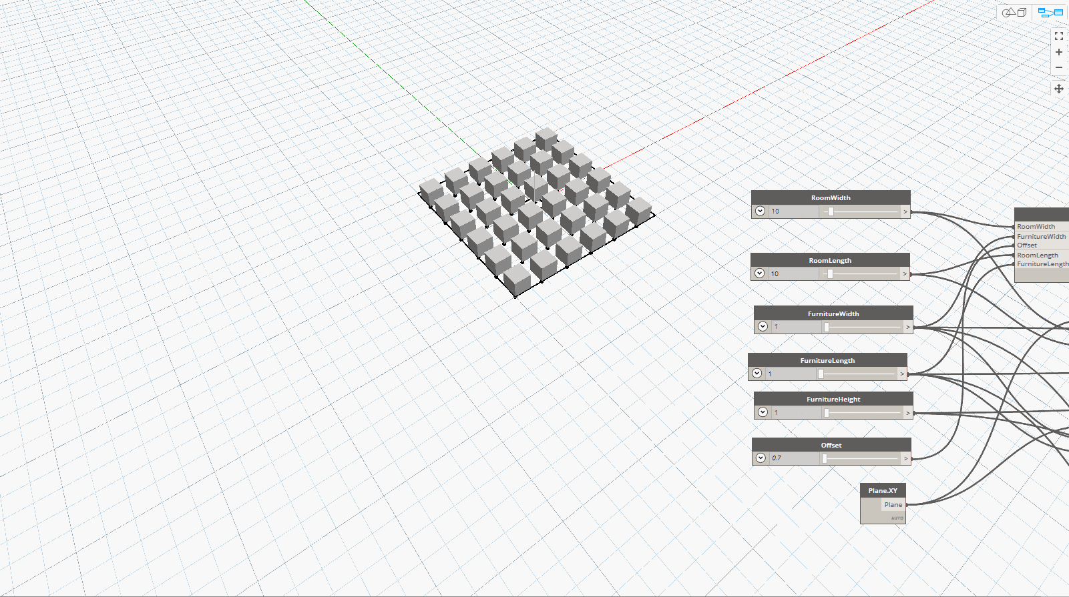Click RoomLength input port on the right node
The width and height of the screenshot is (1069, 597).
(x=1041, y=255)
